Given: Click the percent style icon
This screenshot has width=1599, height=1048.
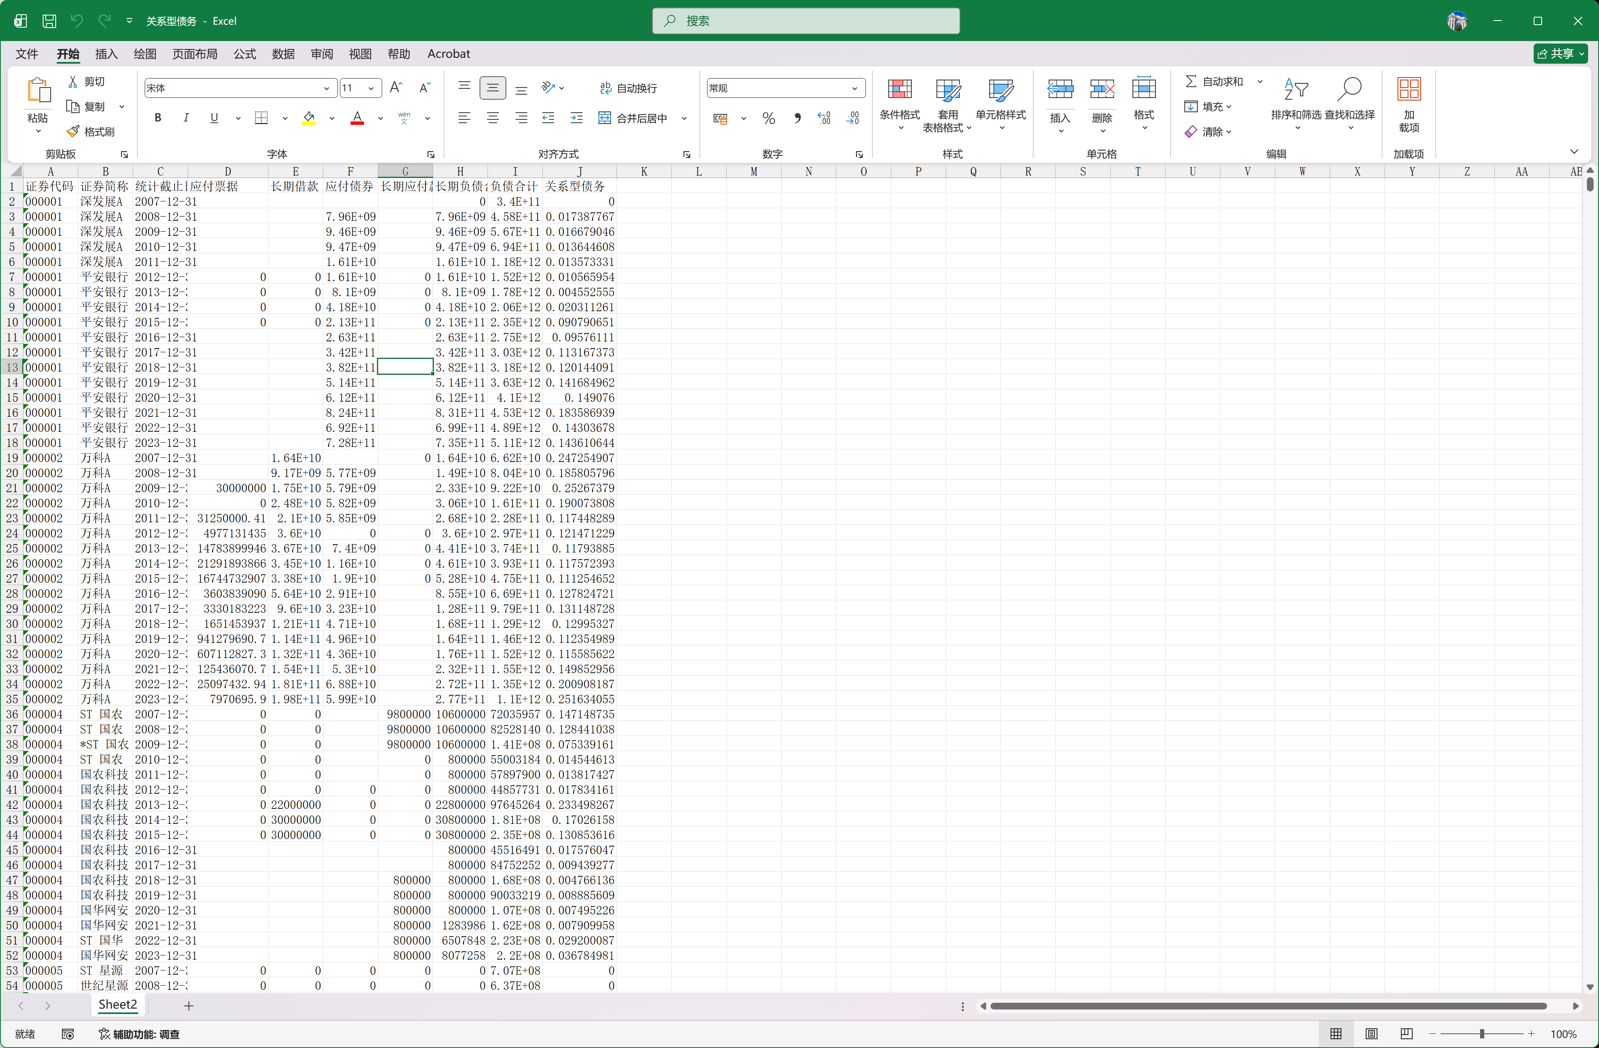Looking at the screenshot, I should (x=769, y=119).
